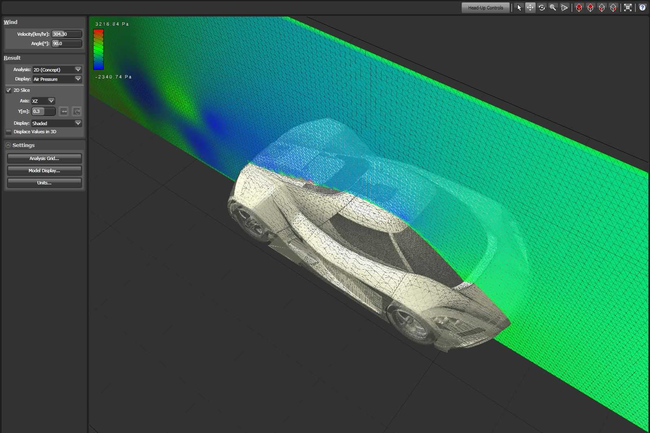Viewport: 650px width, 433px height.
Task: Click the Head-Up Controls button
Action: coord(486,8)
